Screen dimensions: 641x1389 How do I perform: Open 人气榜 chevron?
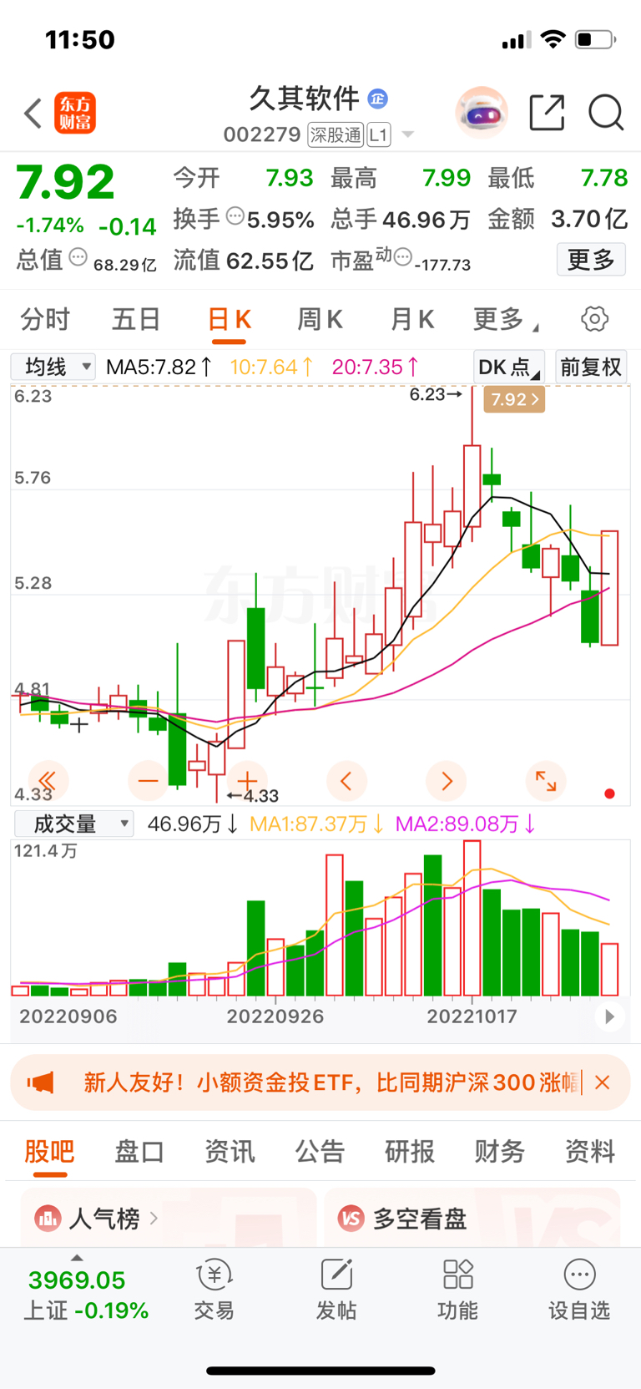(x=154, y=1219)
